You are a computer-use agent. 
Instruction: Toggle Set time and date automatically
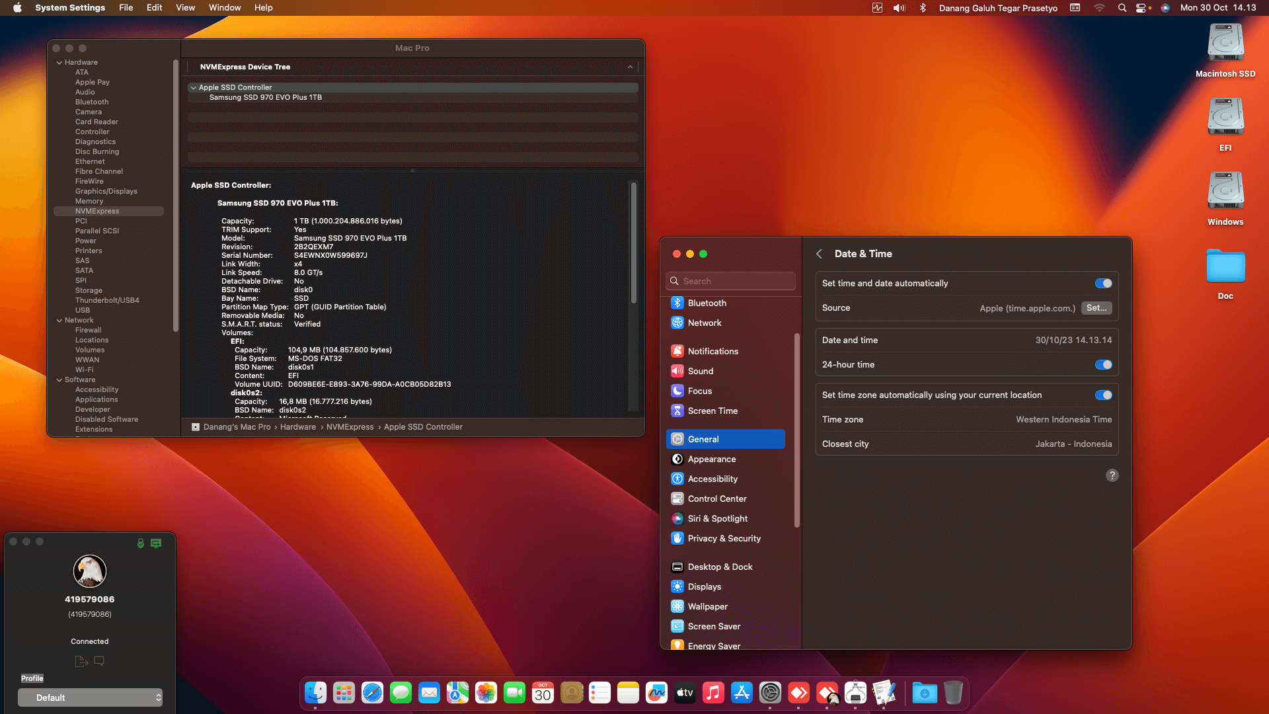point(1103,283)
